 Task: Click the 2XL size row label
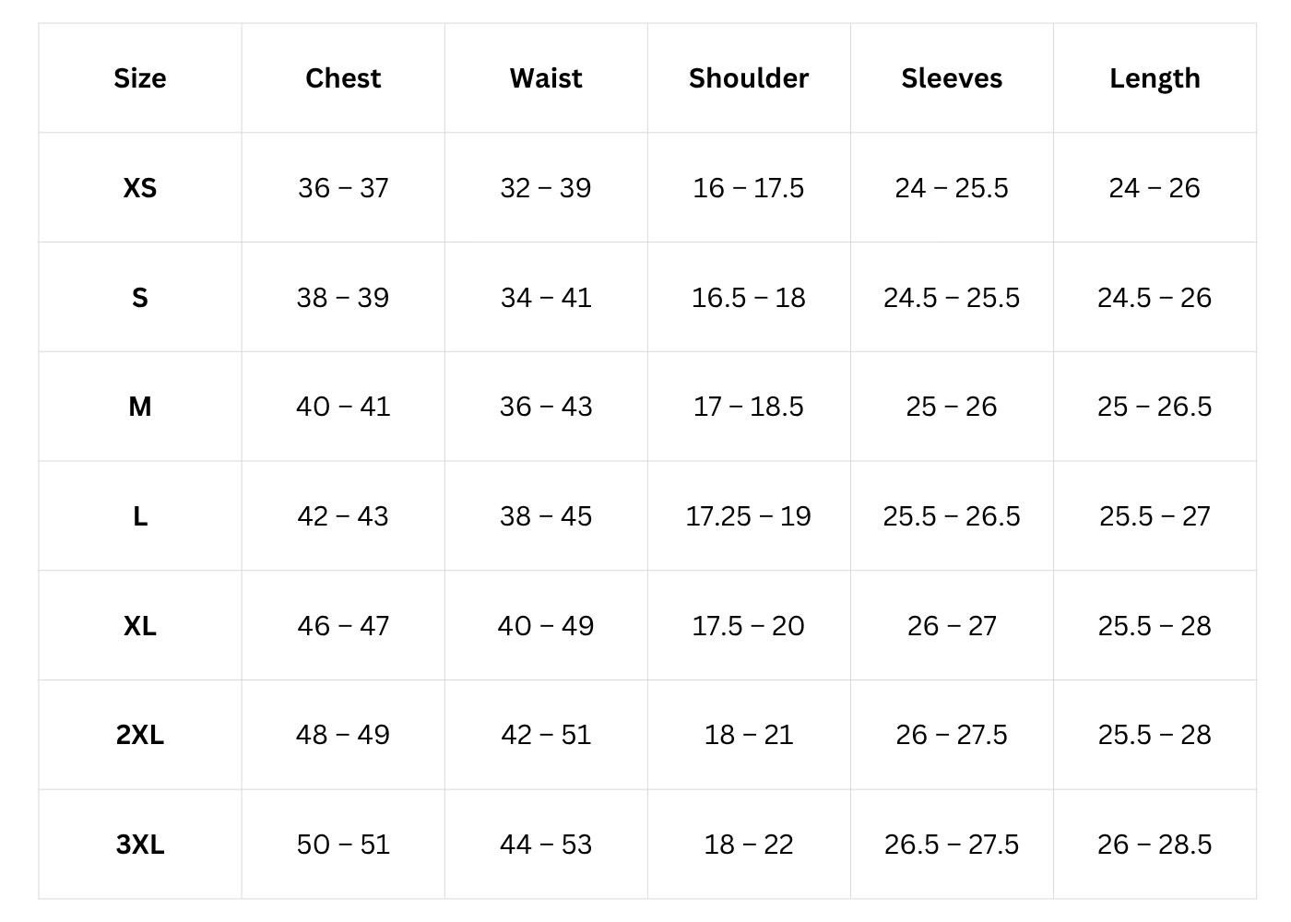pos(140,735)
